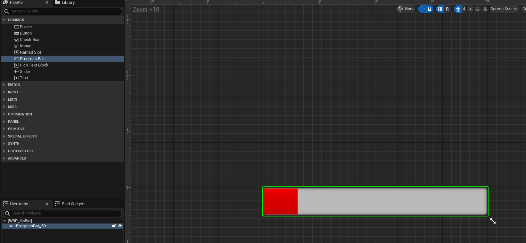This screenshot has width=526, height=243.
Task: Expand the SYNTH category
Action: (x=4, y=144)
